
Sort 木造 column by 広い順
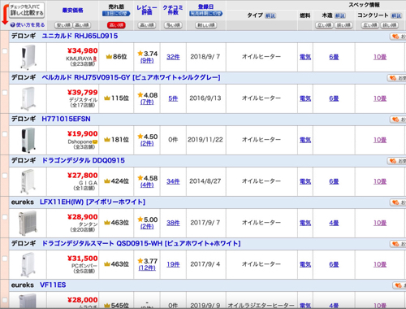[325, 25]
